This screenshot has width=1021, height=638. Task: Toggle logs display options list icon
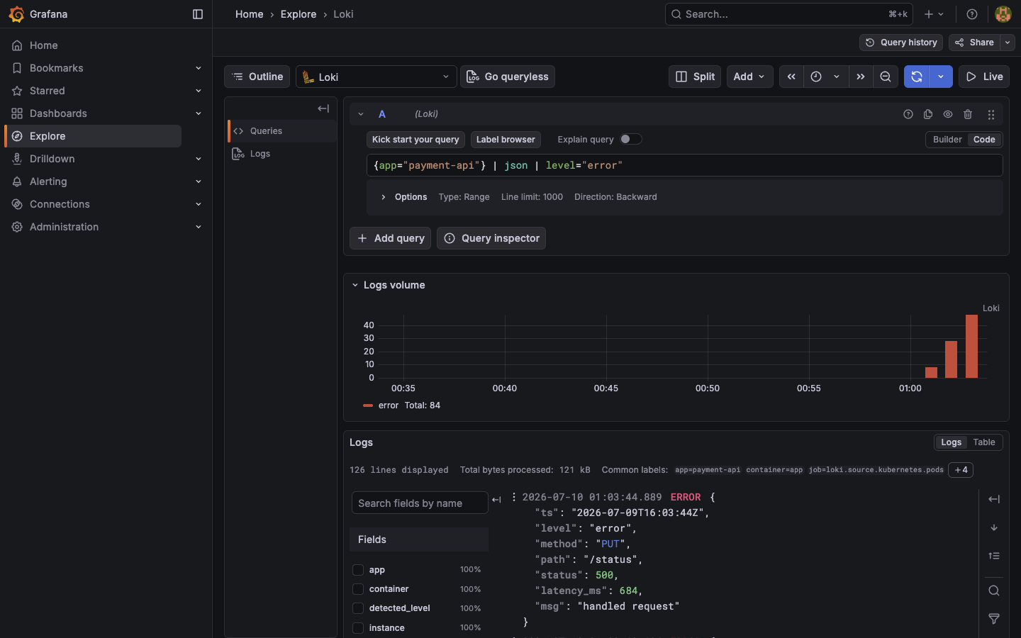(994, 556)
